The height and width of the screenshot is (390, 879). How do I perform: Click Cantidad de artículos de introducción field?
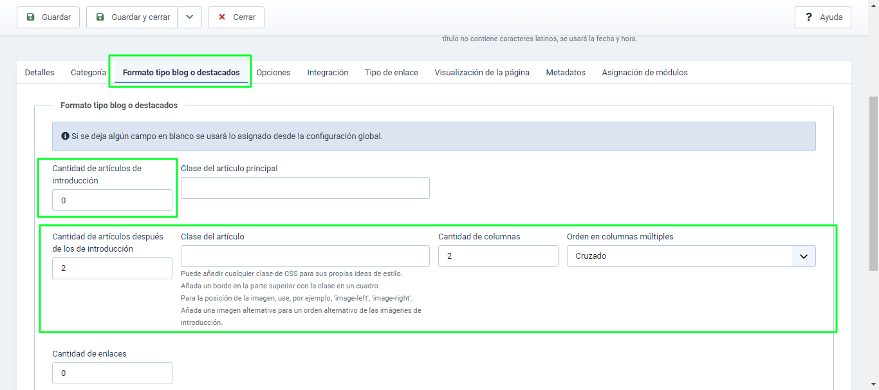pyautogui.click(x=112, y=200)
